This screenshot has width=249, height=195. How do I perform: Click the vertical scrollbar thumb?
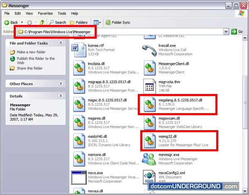[245, 102]
